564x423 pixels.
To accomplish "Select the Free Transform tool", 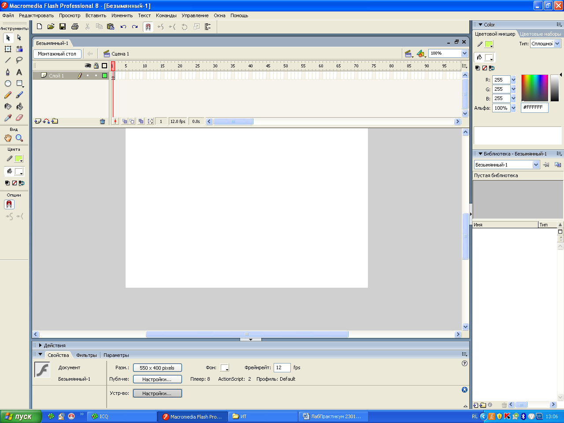I will click(x=8, y=49).
